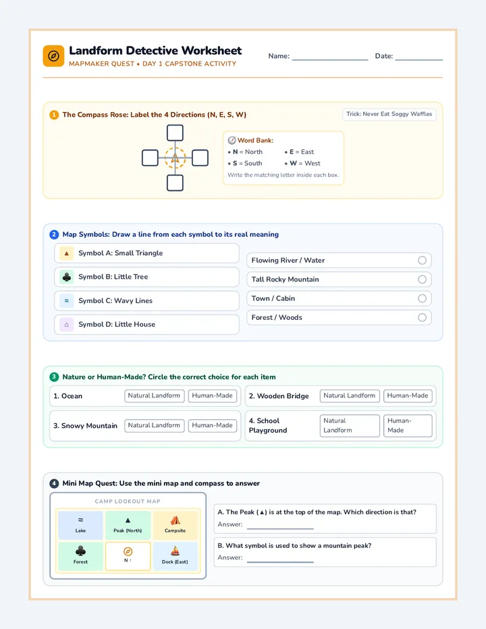Click the Lake wavy symbol on mini map

click(81, 520)
